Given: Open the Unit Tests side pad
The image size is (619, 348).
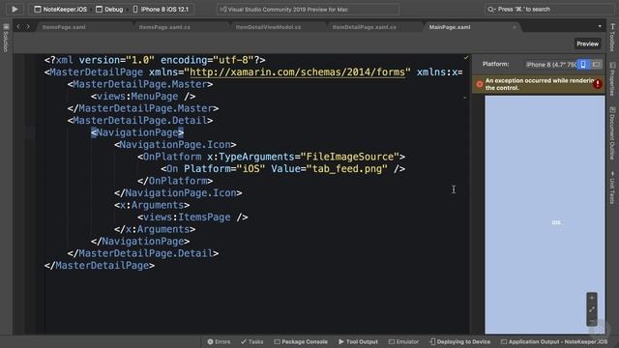Looking at the screenshot, I should [612, 188].
